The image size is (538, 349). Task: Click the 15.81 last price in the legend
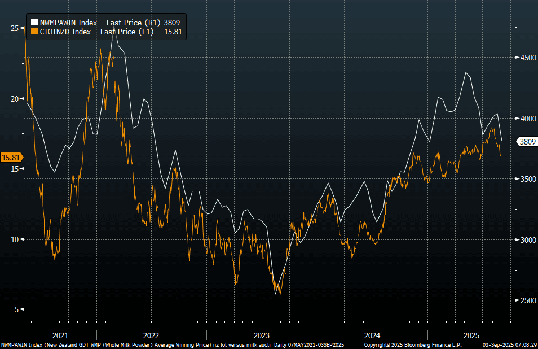[x=173, y=32]
